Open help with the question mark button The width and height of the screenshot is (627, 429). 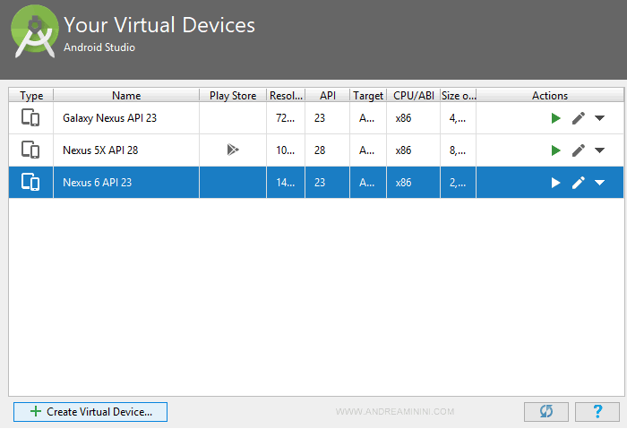[x=597, y=412]
